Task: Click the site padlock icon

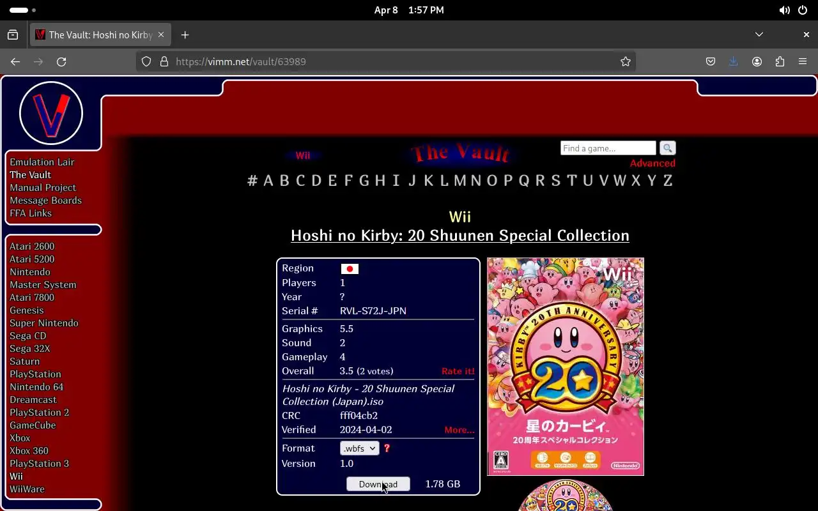Action: point(164,61)
